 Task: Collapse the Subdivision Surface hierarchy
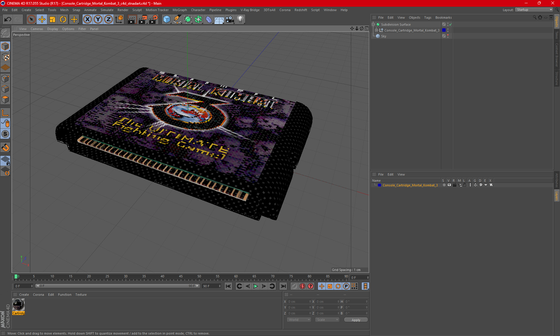pyautogui.click(x=373, y=24)
